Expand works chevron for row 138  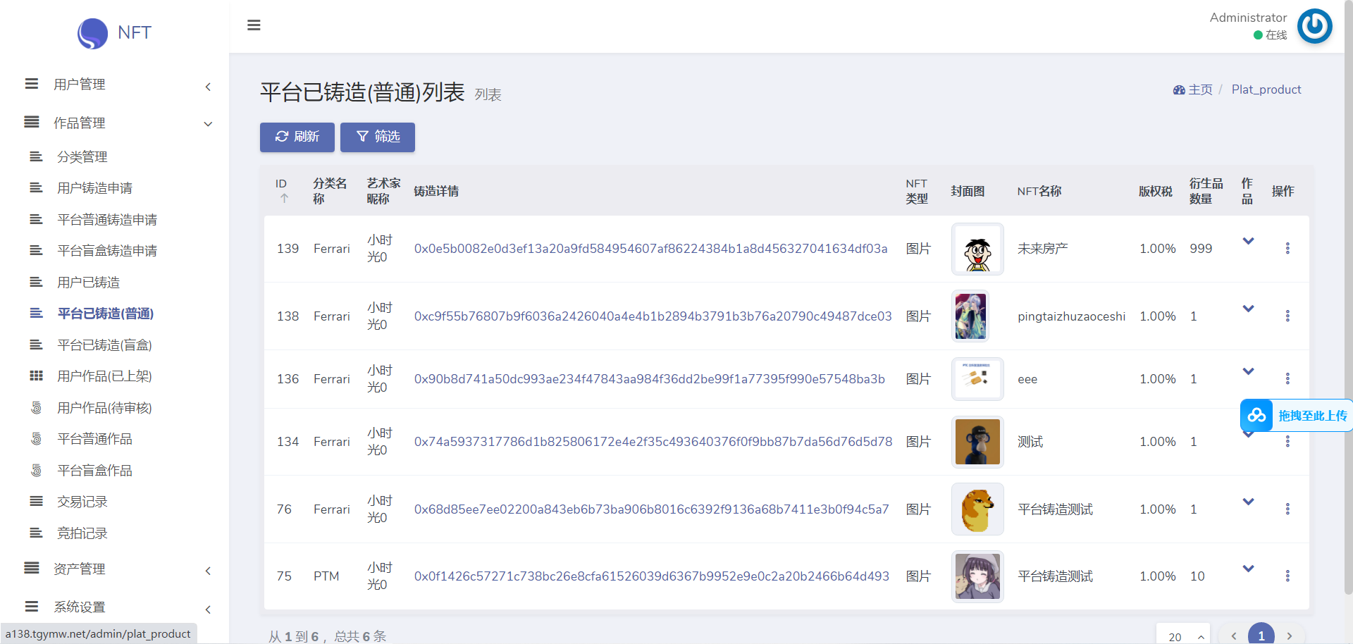click(x=1248, y=309)
